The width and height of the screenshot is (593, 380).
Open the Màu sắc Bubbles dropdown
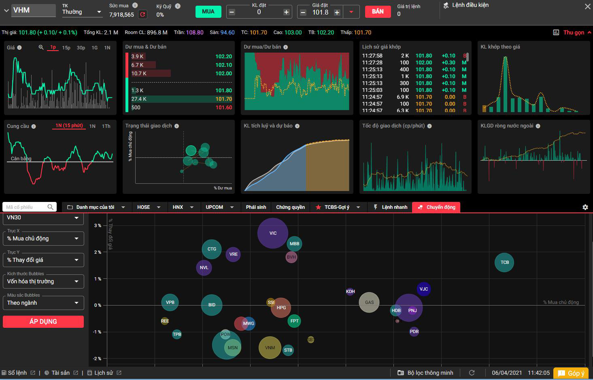tap(43, 303)
